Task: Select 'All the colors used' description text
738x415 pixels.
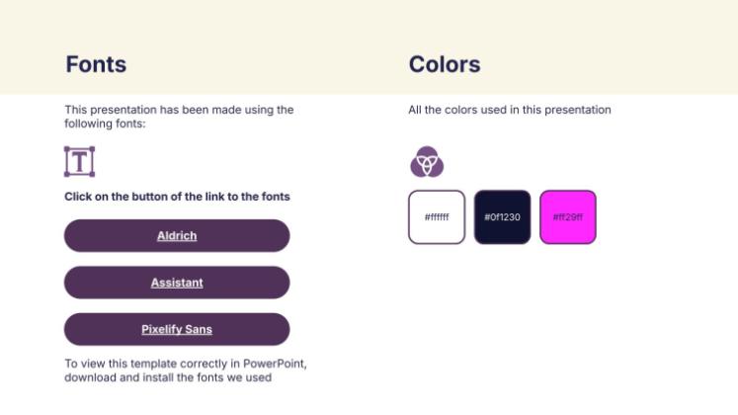Action: (509, 110)
